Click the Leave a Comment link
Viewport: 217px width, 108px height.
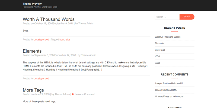[x=85, y=94]
